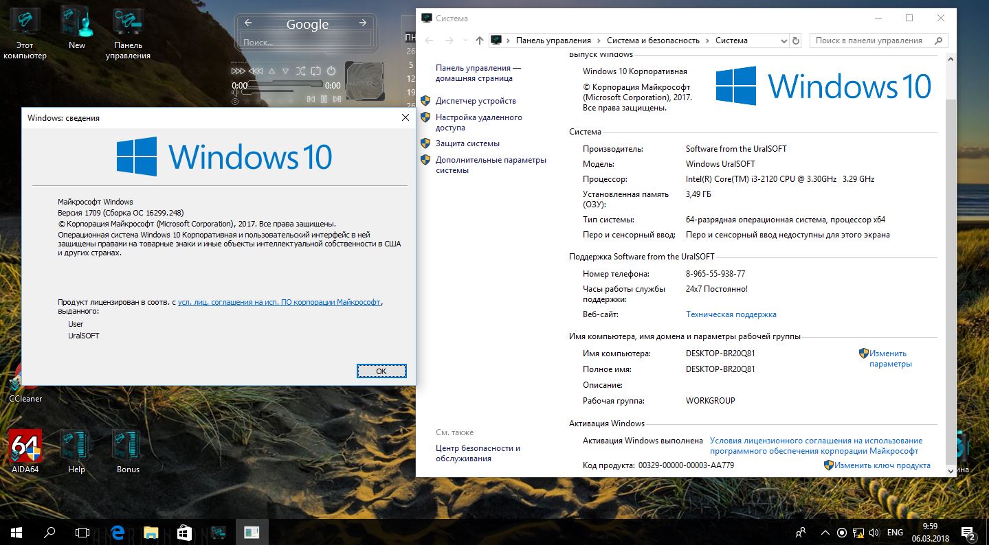Click Изменить параметры link

[890, 359]
